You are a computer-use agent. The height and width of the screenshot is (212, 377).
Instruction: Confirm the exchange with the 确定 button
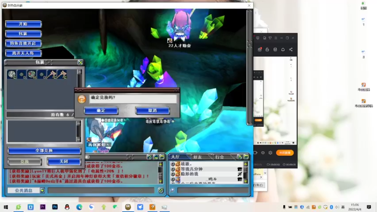pyautogui.click(x=101, y=111)
